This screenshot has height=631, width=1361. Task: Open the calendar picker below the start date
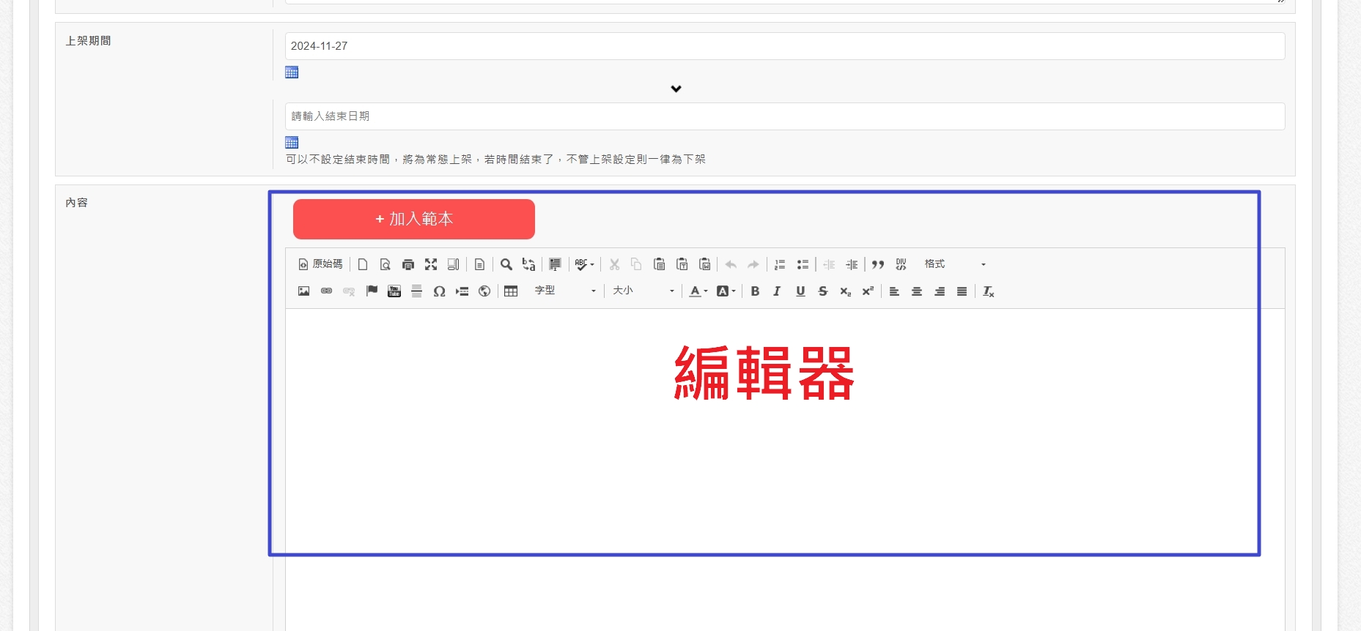pyautogui.click(x=292, y=72)
